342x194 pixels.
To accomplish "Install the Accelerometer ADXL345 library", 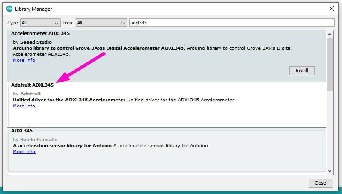I will coord(302,71).
